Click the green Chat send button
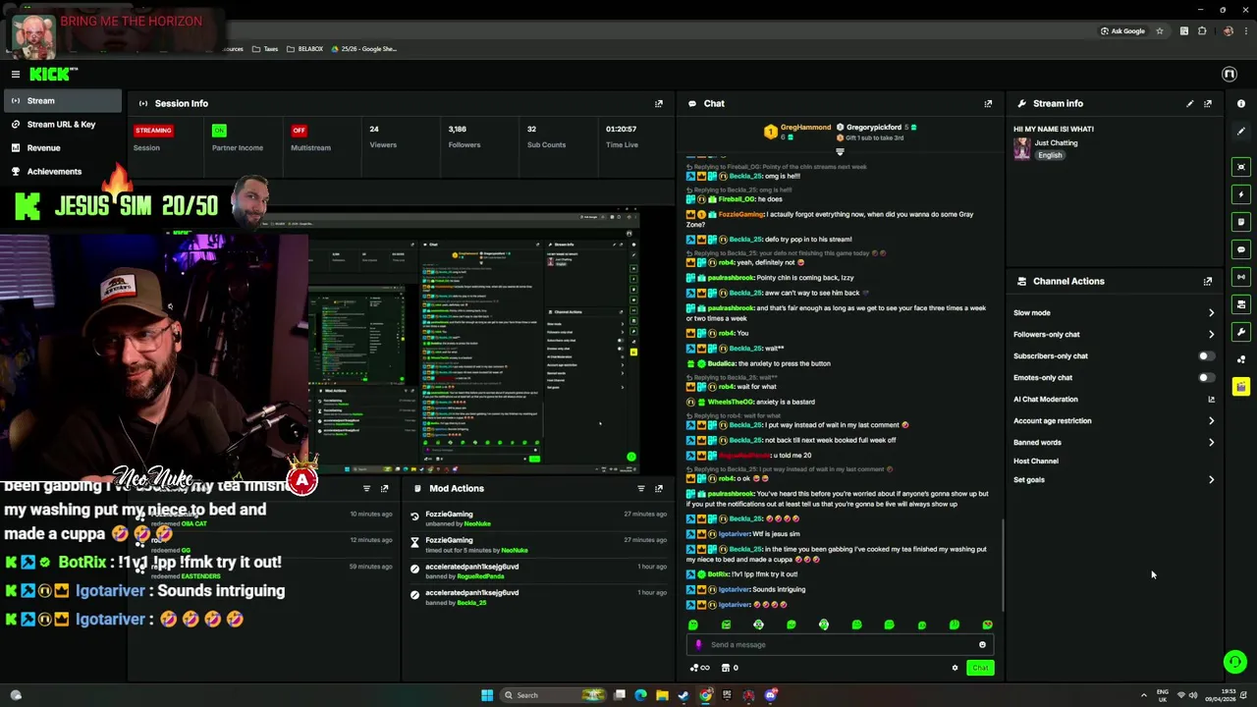The height and width of the screenshot is (707, 1257). [980, 668]
